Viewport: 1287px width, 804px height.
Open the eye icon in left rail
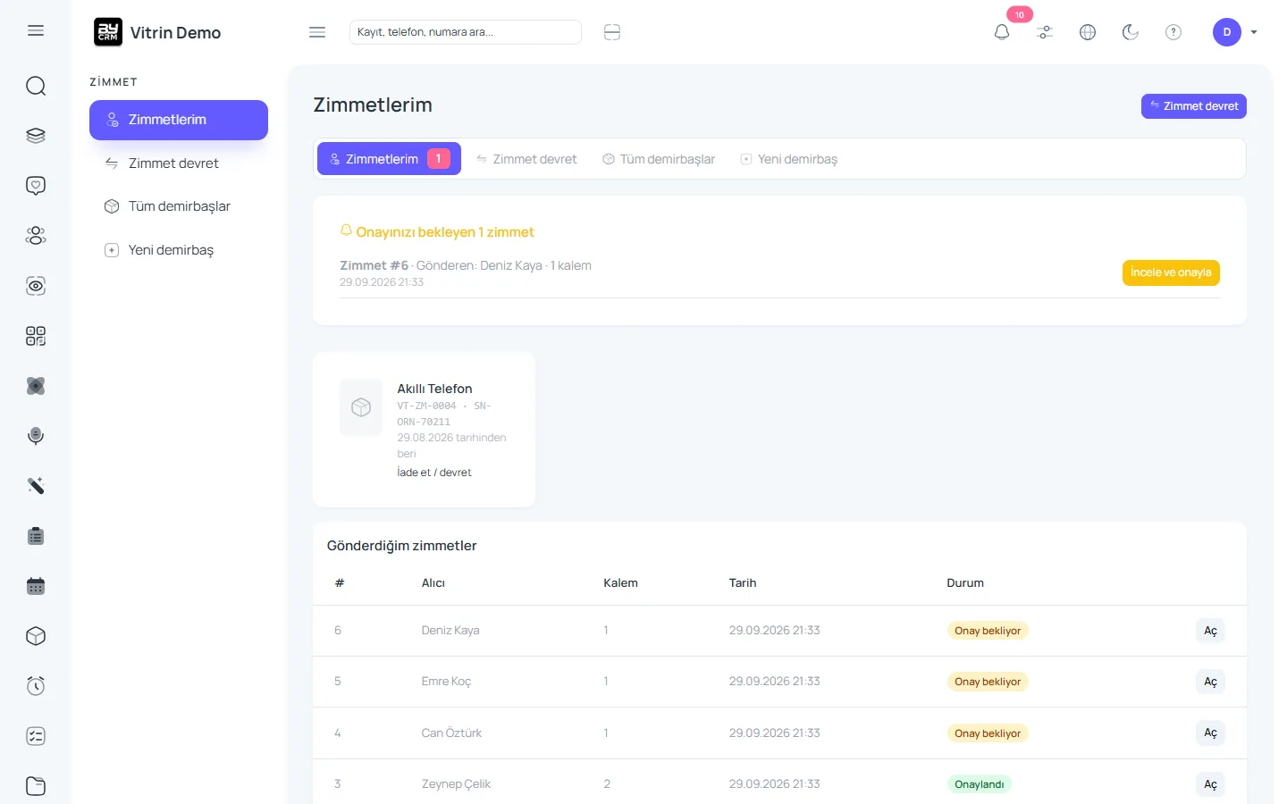tap(36, 286)
